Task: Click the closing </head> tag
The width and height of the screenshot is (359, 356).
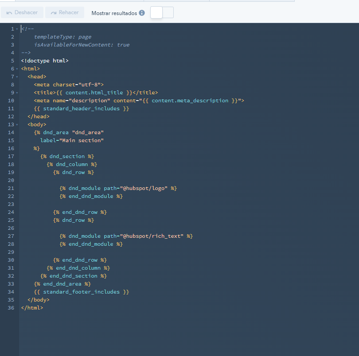Action: tap(39, 116)
